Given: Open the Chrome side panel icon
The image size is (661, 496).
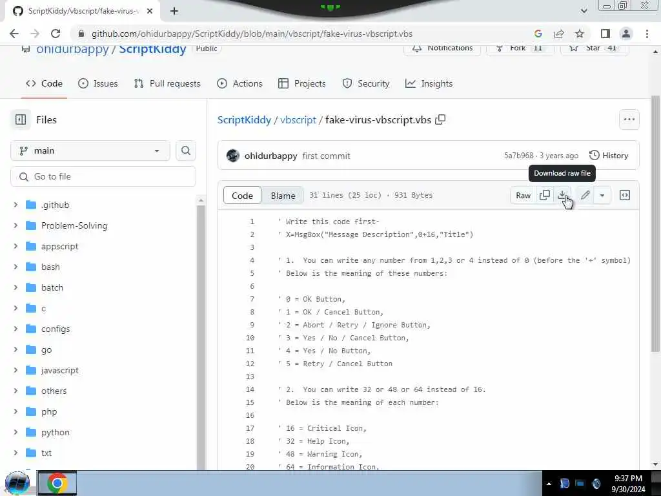Looking at the screenshot, I should (x=605, y=34).
